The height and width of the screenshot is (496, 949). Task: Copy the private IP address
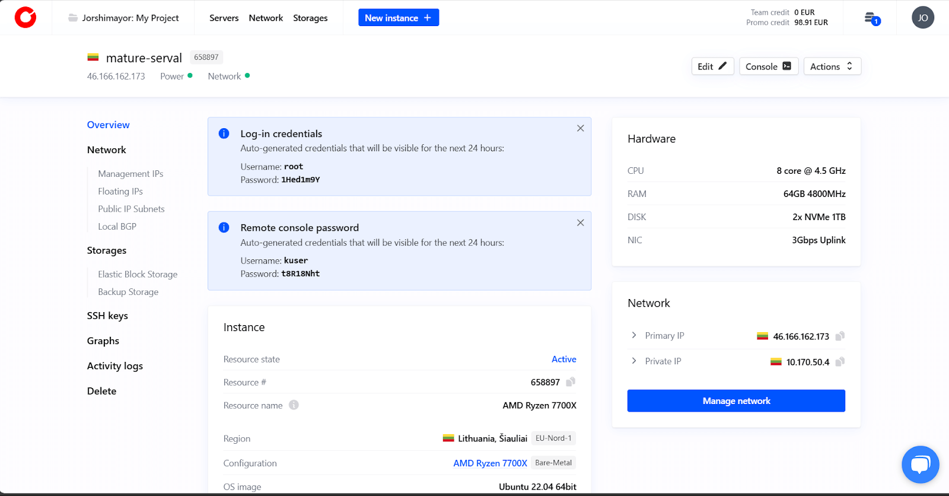(x=840, y=362)
